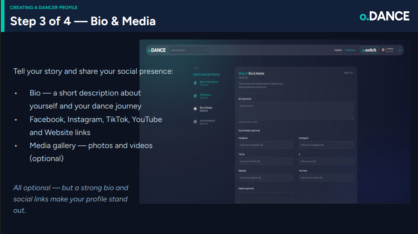
Task: Click the 'Bio (optional)' field label
Action: 245,99
